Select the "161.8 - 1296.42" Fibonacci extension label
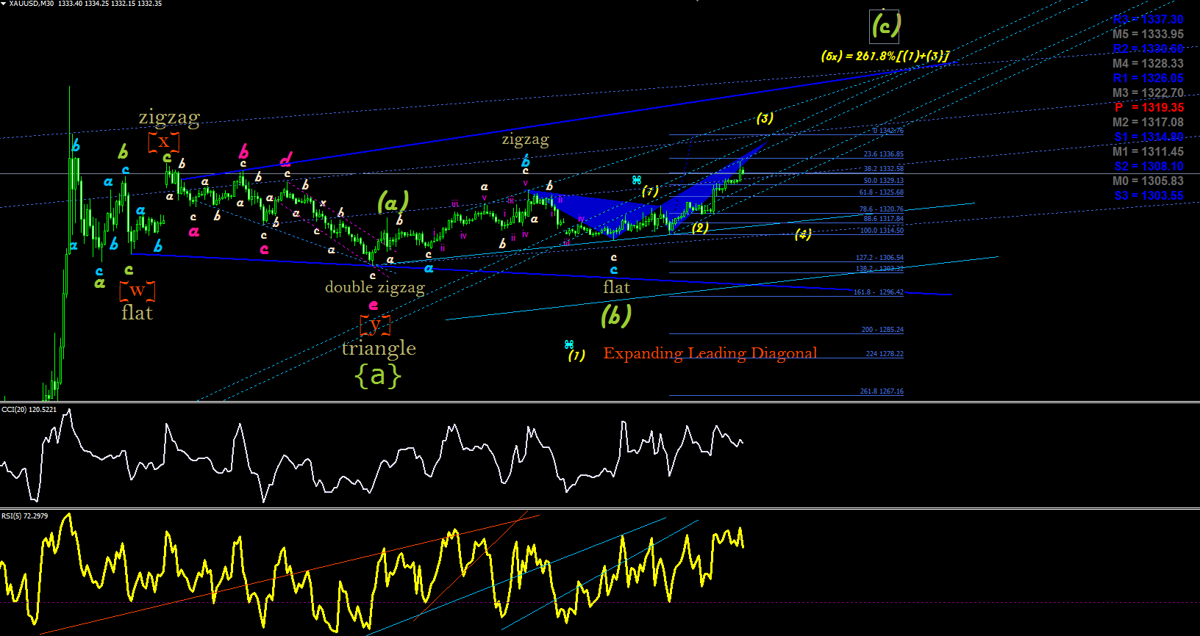 click(879, 292)
